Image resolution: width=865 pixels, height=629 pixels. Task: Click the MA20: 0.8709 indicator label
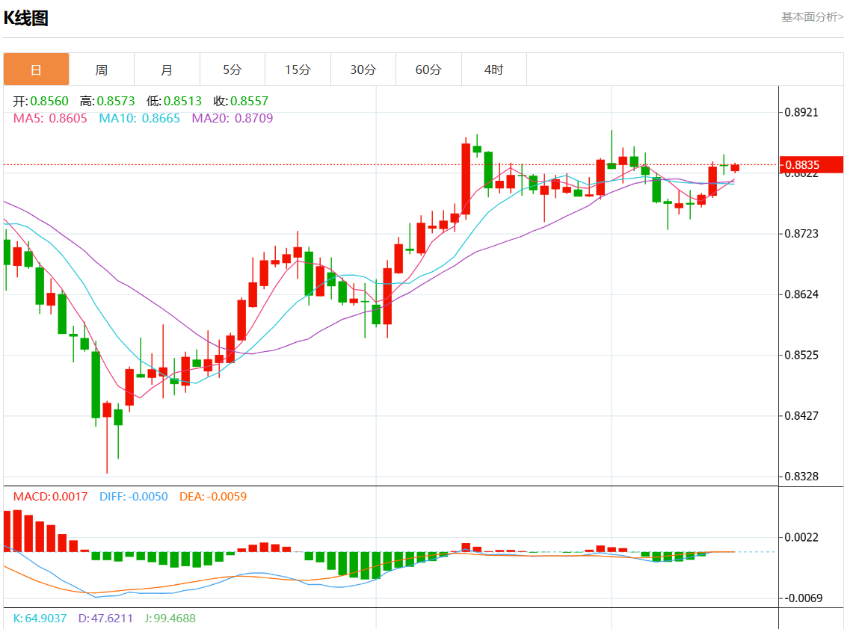(x=233, y=118)
